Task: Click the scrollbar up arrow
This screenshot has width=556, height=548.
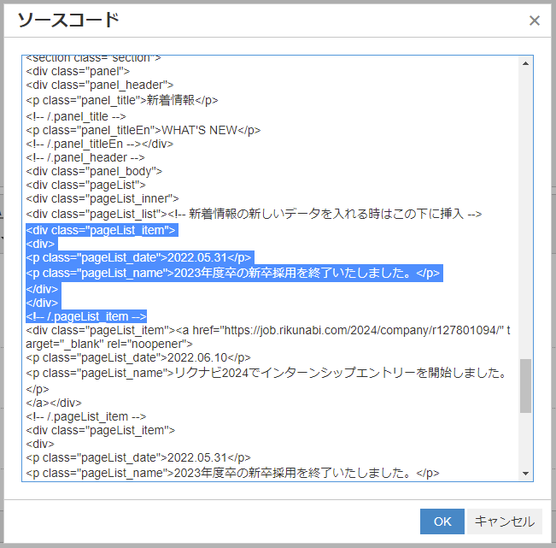Action: click(525, 63)
